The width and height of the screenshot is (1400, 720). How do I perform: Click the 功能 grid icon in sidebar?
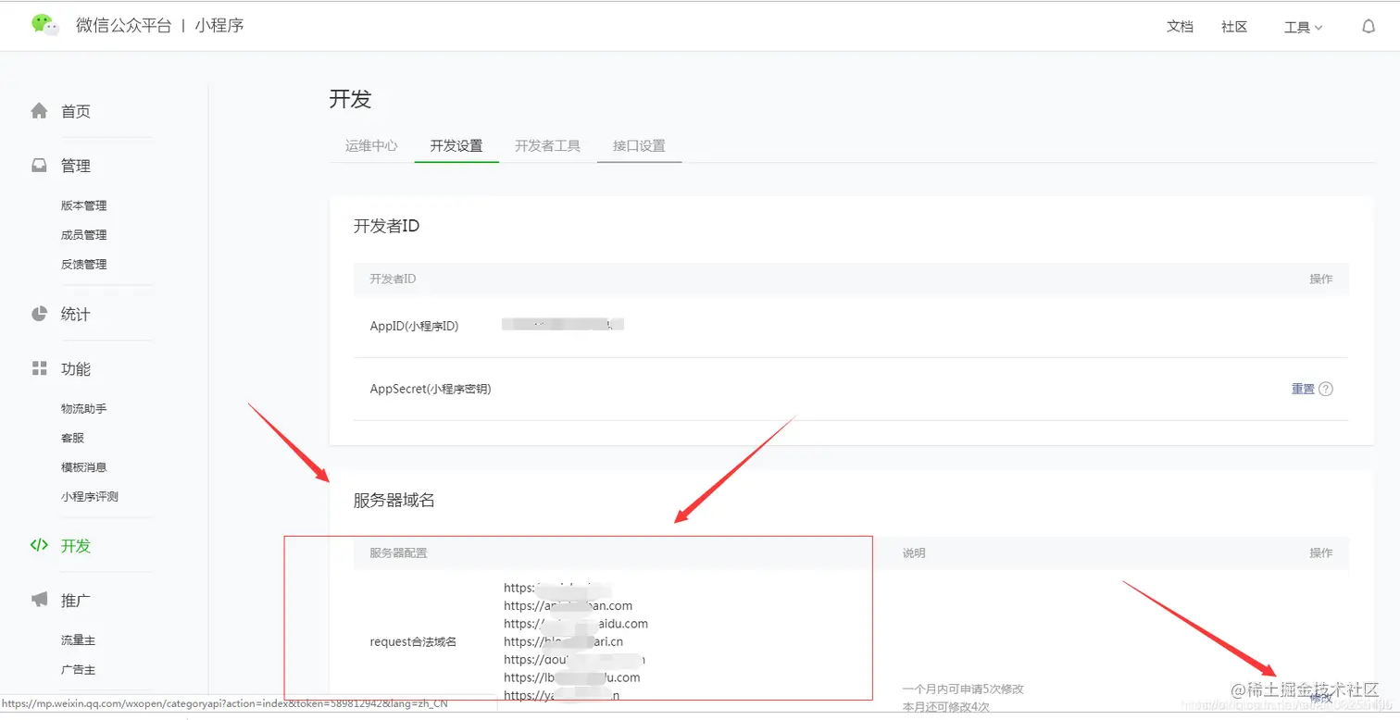pos(39,368)
